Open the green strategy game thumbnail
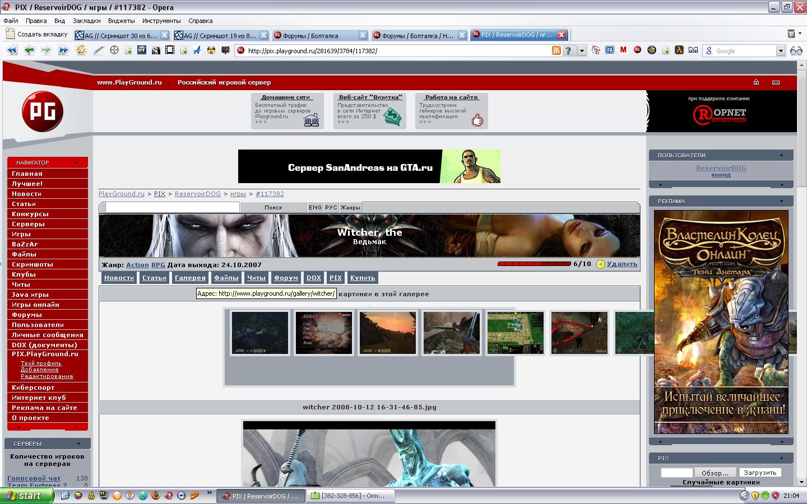 pos(515,333)
